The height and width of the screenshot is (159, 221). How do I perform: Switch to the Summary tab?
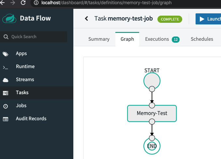99,39
